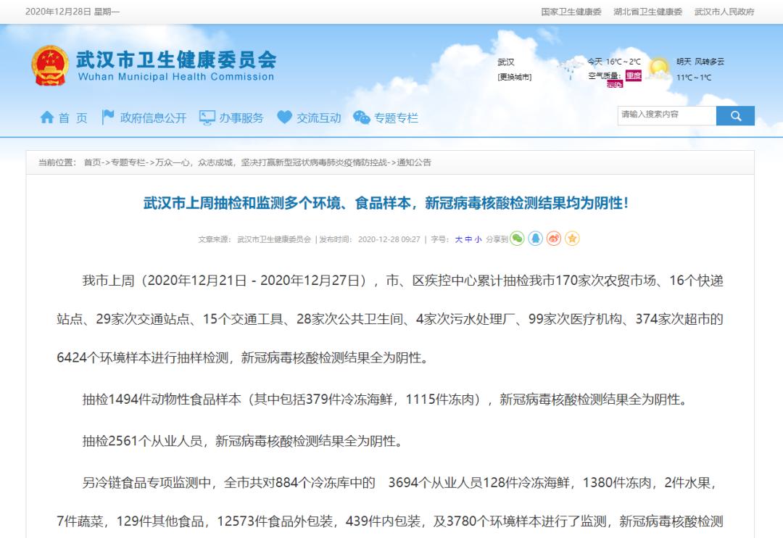
Task: Set font size to 小
Action: pos(478,239)
